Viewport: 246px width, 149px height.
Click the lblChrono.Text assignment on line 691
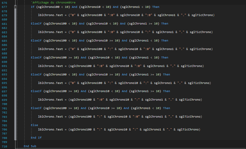pos(121,66)
